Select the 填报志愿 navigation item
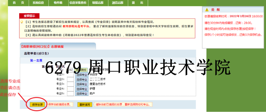The image size is (266, 112). pyautogui.click(x=98, y=3)
